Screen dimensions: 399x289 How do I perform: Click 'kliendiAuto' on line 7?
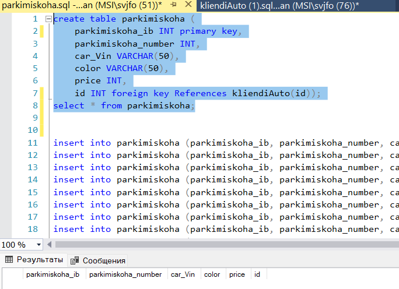(261, 93)
